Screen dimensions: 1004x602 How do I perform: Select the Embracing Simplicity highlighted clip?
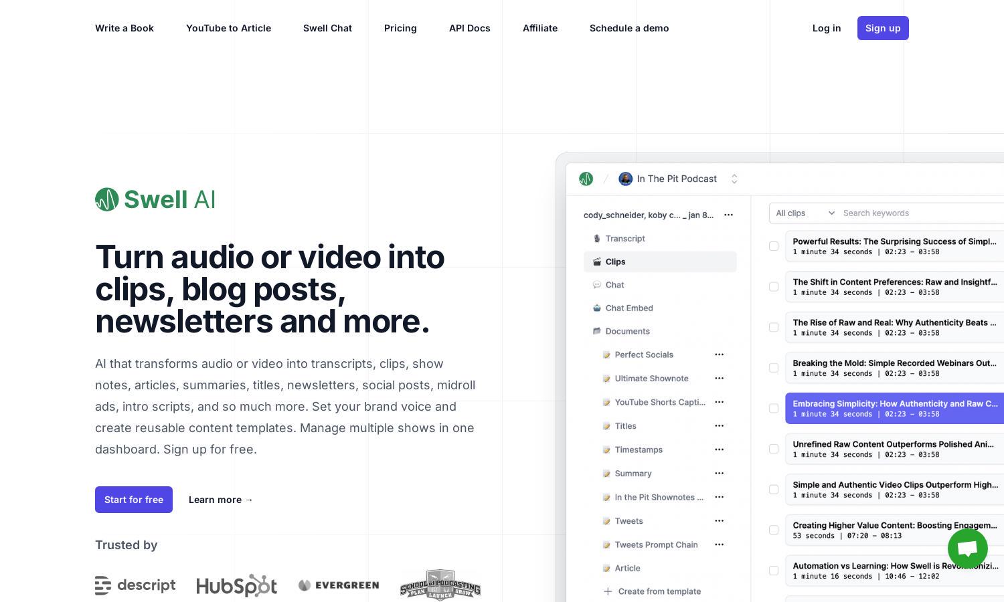pos(894,408)
